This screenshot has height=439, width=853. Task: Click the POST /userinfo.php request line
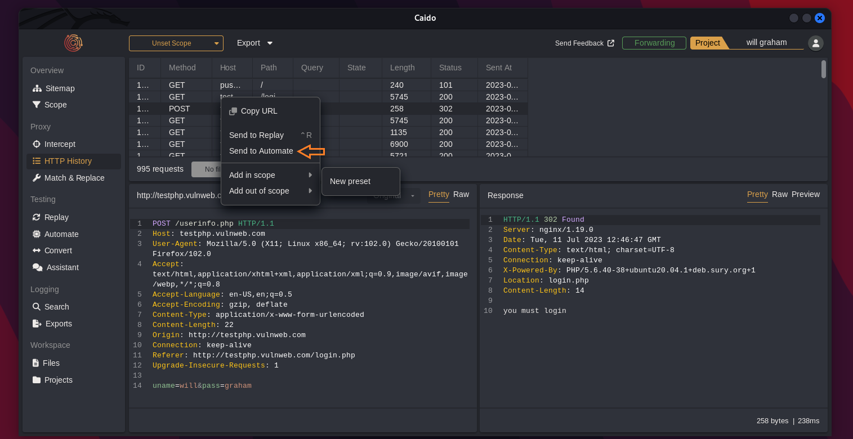(x=213, y=223)
